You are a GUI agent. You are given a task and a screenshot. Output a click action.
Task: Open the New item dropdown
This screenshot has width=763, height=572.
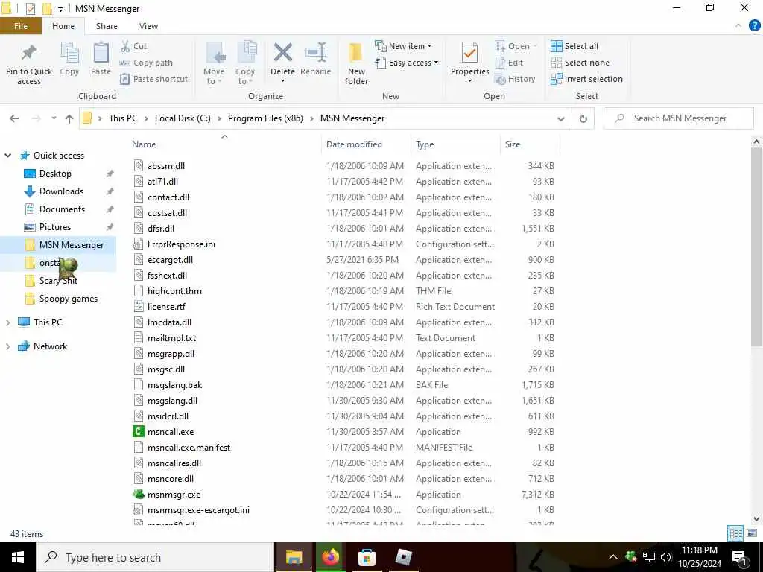tap(403, 46)
